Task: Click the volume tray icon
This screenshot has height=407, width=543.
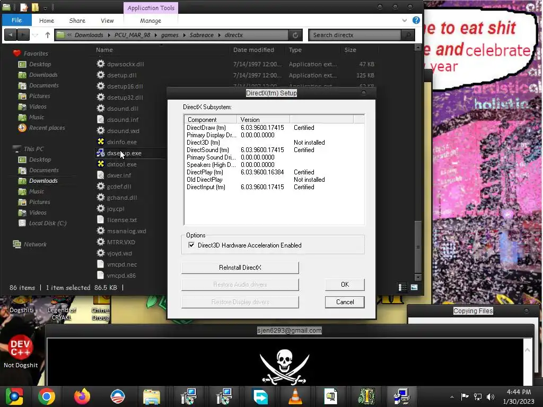Action: (x=491, y=396)
